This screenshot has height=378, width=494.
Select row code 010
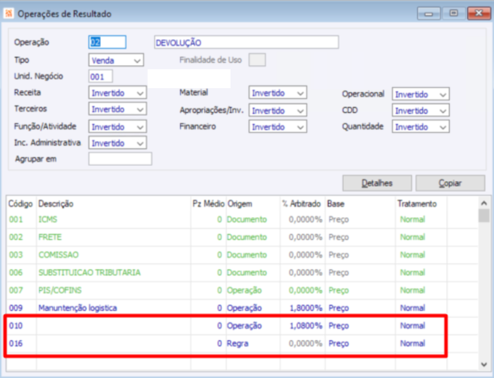242,326
